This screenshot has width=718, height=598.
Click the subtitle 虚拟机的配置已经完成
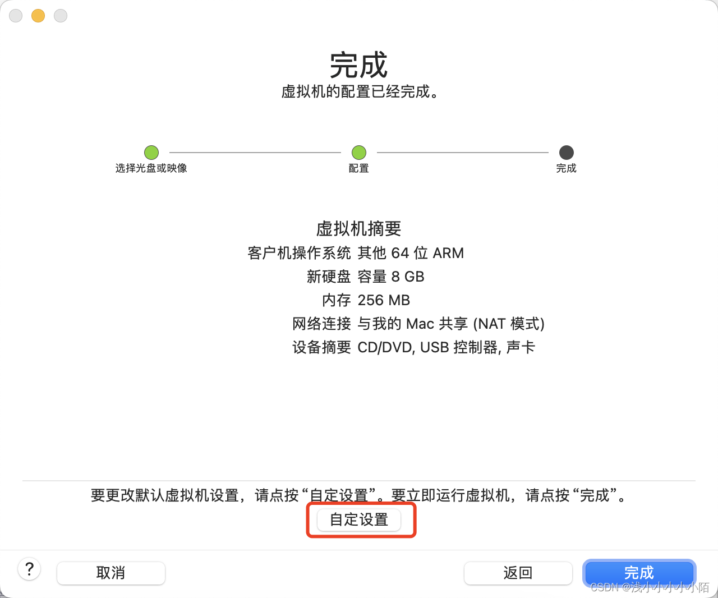pos(360,91)
